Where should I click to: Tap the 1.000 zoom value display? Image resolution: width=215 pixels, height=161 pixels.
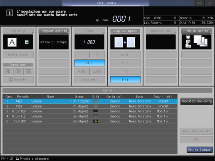[89, 42]
